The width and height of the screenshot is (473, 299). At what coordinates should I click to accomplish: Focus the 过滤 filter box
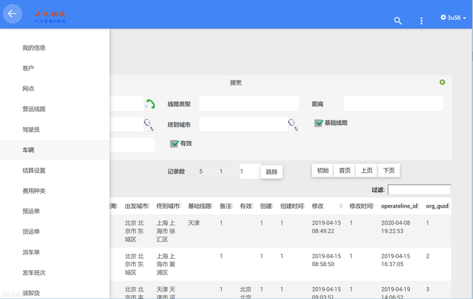(x=419, y=190)
